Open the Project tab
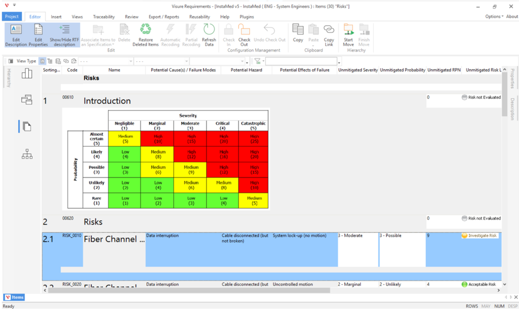Viewport: 519px width, 309px height. click(x=12, y=16)
